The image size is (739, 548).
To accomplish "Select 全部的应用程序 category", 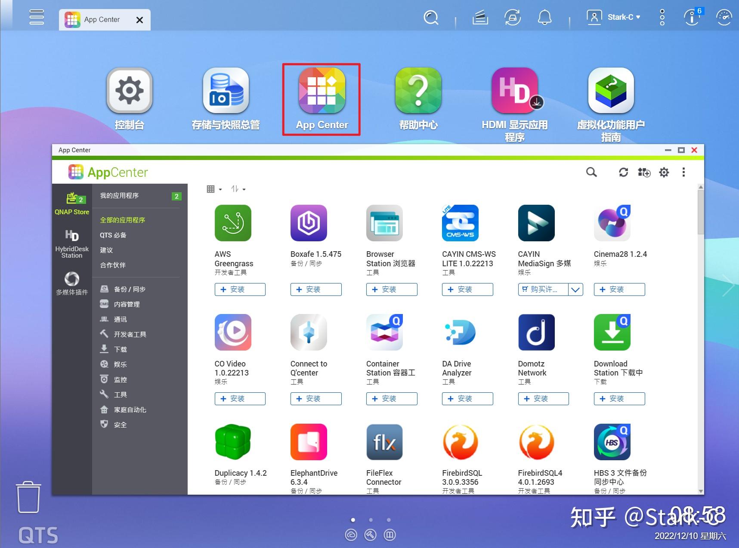I will coord(123,220).
